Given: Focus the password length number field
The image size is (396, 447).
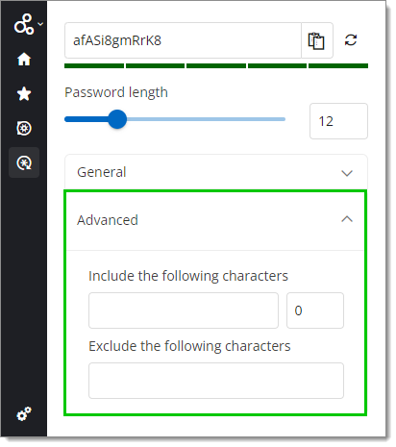Looking at the screenshot, I should (338, 121).
